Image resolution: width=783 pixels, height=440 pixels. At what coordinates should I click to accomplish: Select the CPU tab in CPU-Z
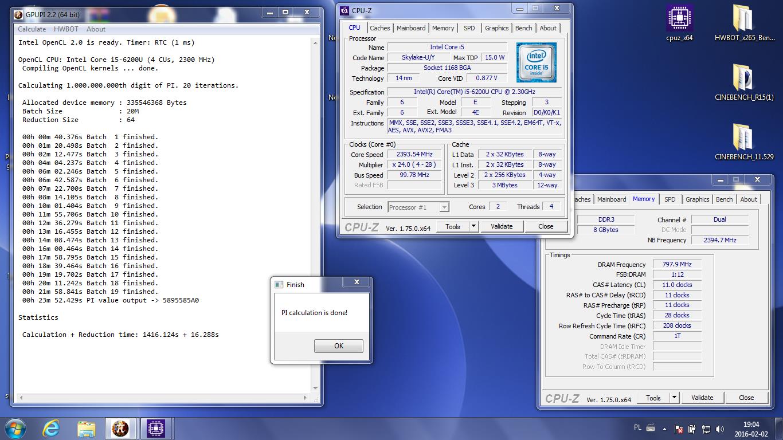tap(355, 27)
